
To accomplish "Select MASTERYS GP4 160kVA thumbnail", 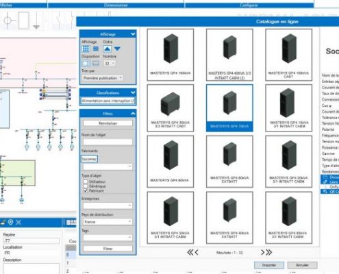I will coord(171,55).
